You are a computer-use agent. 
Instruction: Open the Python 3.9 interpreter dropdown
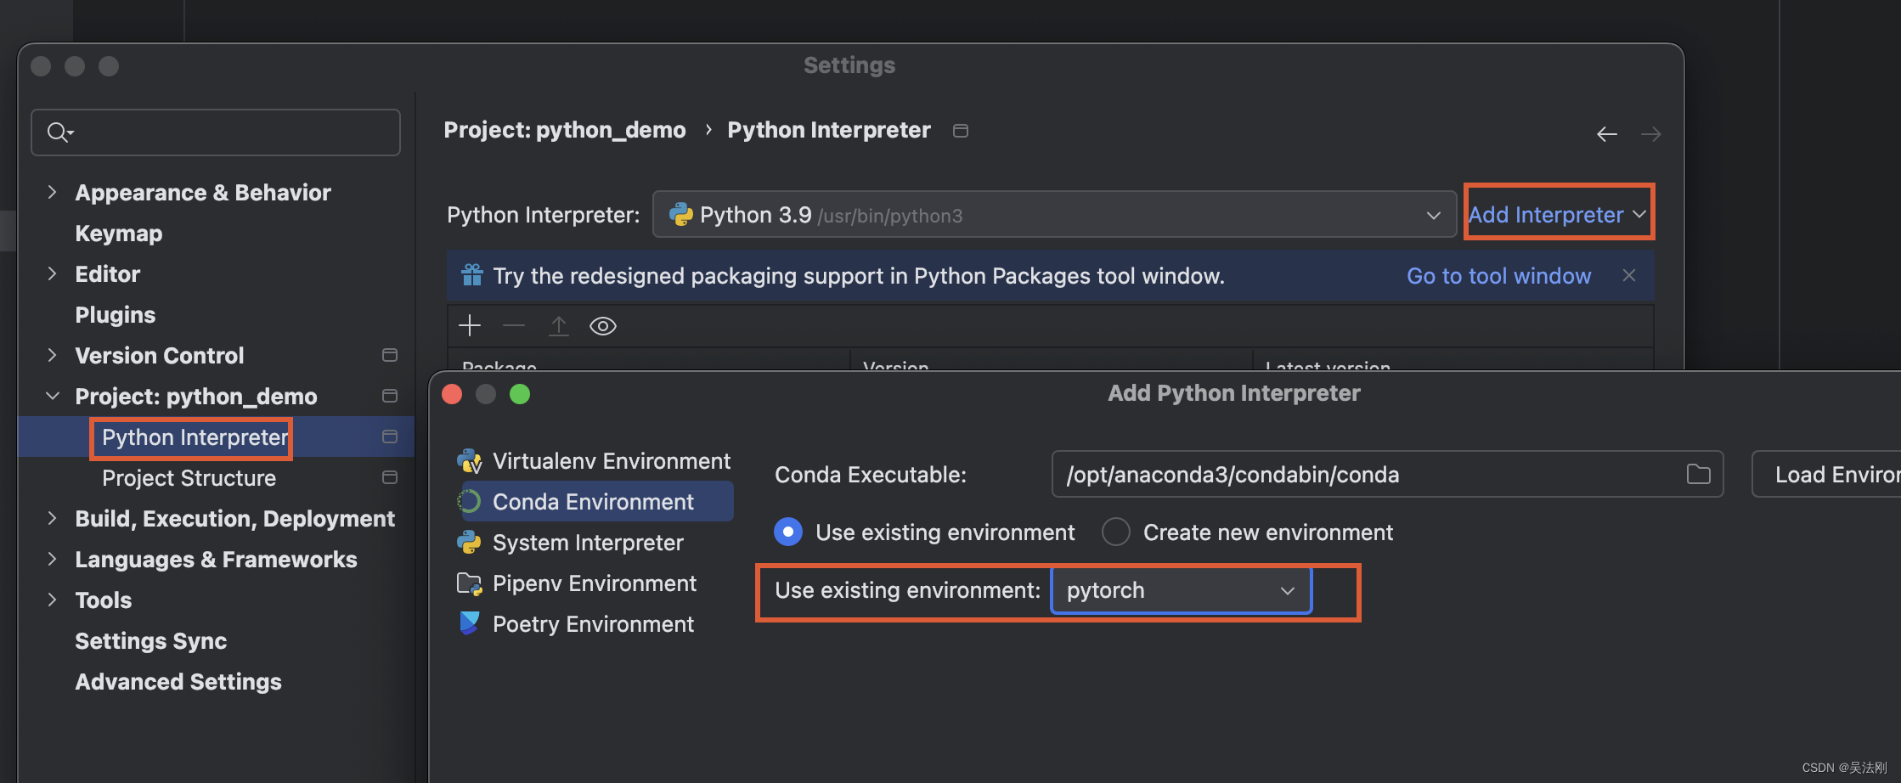pyautogui.click(x=1053, y=215)
